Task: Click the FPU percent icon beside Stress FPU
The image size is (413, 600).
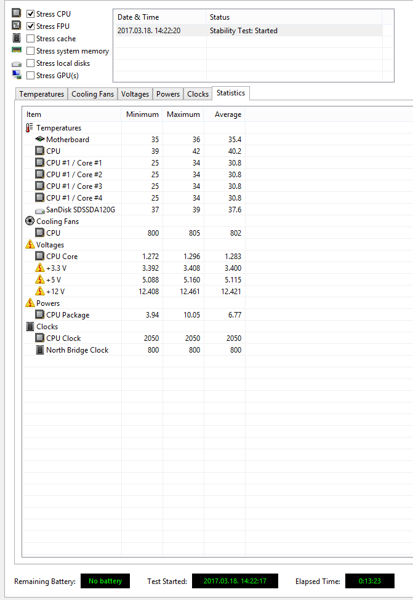Action: [x=17, y=25]
